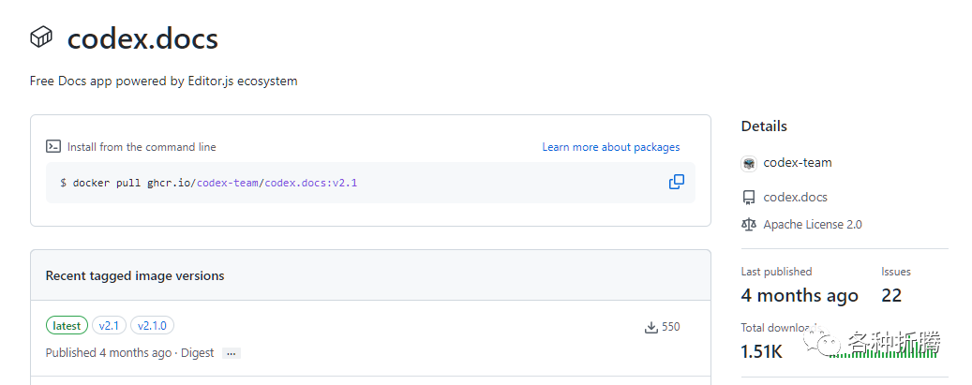
Task: Click the '550' download count
Action: click(x=671, y=327)
